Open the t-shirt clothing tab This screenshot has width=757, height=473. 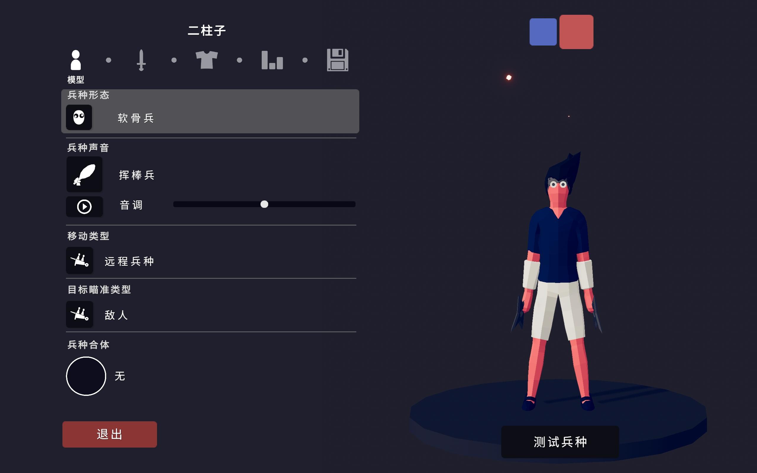tap(206, 60)
